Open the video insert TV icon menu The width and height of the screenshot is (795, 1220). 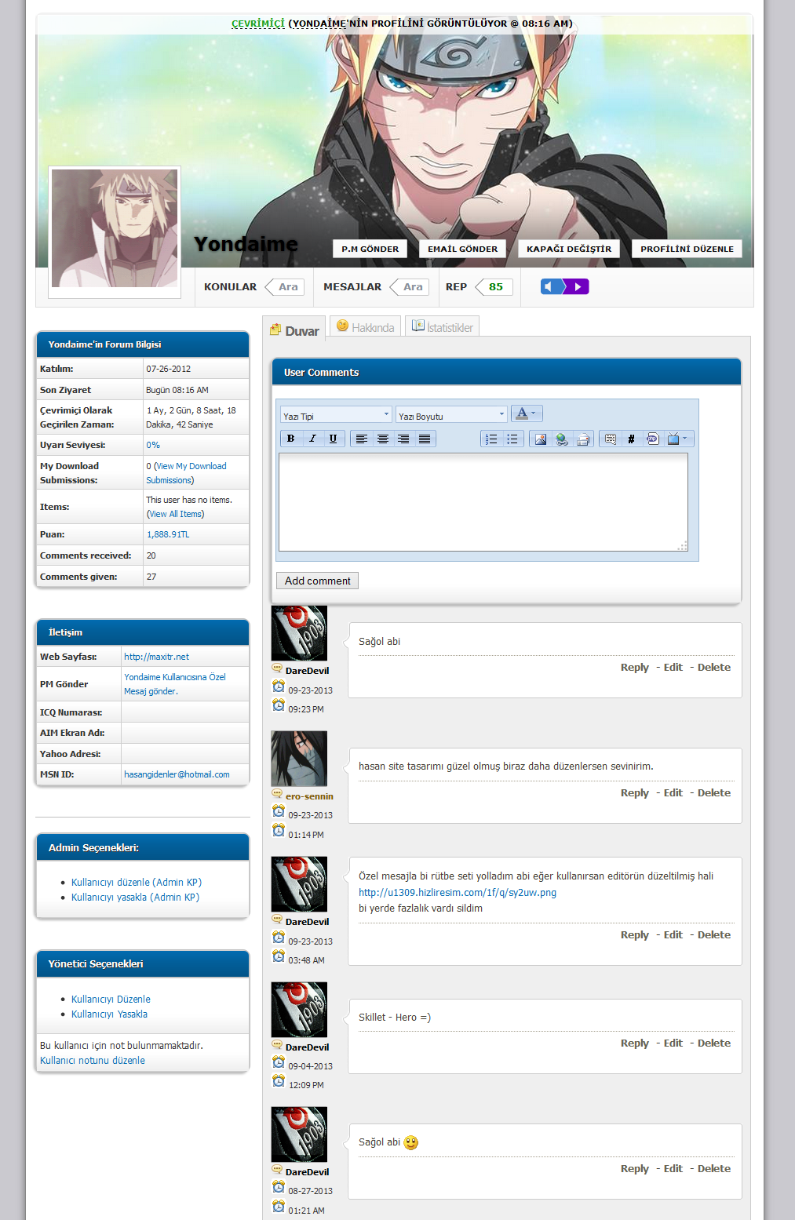[x=677, y=439]
